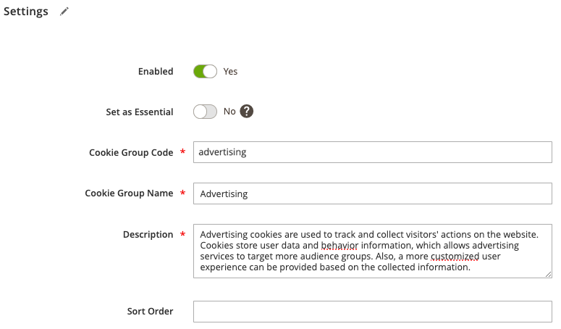This screenshot has width=561, height=329.
Task: Turn on the Set as Essential switch
Action: tap(205, 112)
